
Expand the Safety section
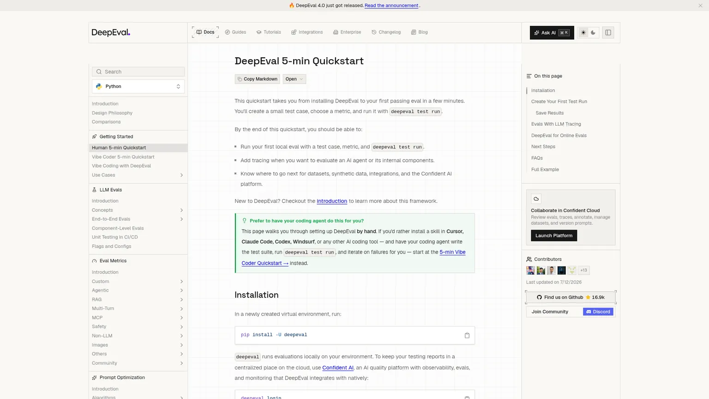coord(181,326)
